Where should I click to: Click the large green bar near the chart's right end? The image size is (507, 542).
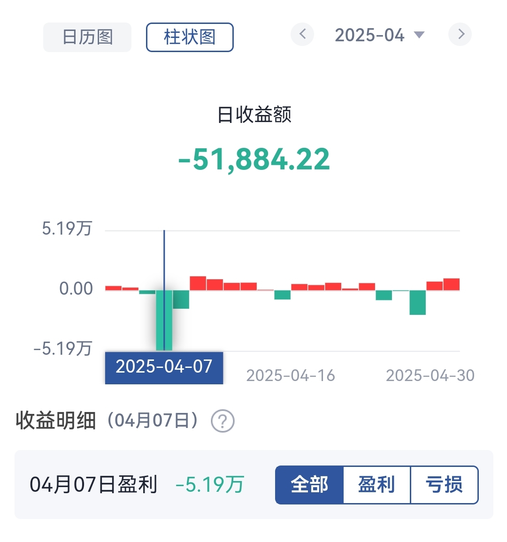point(417,302)
